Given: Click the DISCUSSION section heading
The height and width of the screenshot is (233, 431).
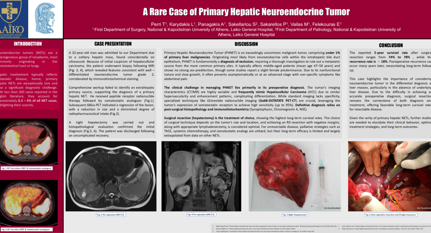Looking at the screenshot, I should point(246,44).
